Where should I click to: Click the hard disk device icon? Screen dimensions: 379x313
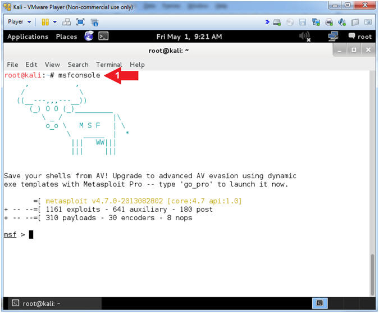tap(277, 22)
